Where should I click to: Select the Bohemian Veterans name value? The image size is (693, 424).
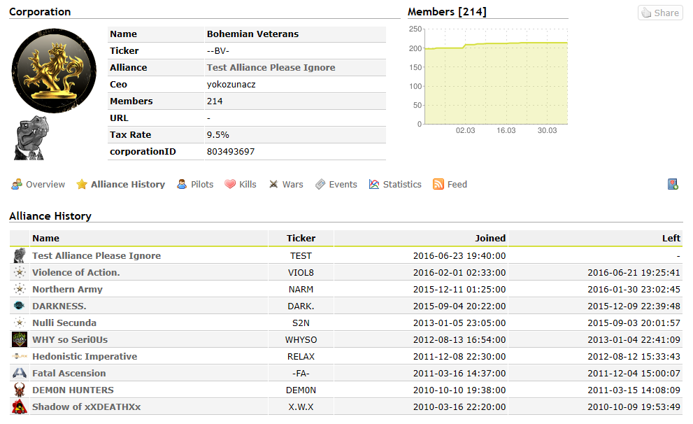tap(253, 34)
